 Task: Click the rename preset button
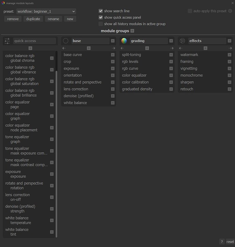coord(53,19)
